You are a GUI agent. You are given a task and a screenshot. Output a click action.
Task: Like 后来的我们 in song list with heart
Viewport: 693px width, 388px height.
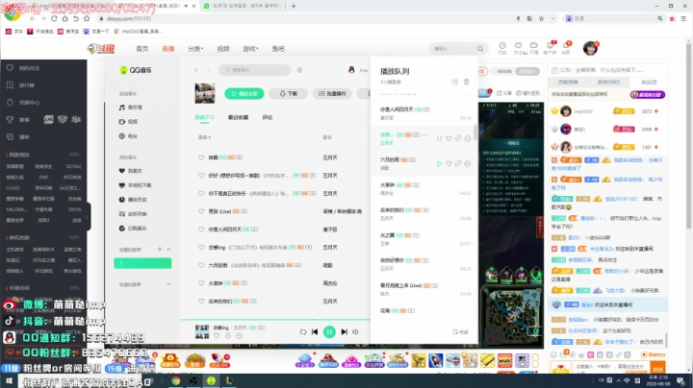click(x=201, y=302)
